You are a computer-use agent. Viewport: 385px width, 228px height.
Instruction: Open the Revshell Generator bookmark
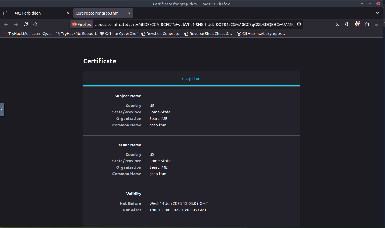[x=161, y=34]
